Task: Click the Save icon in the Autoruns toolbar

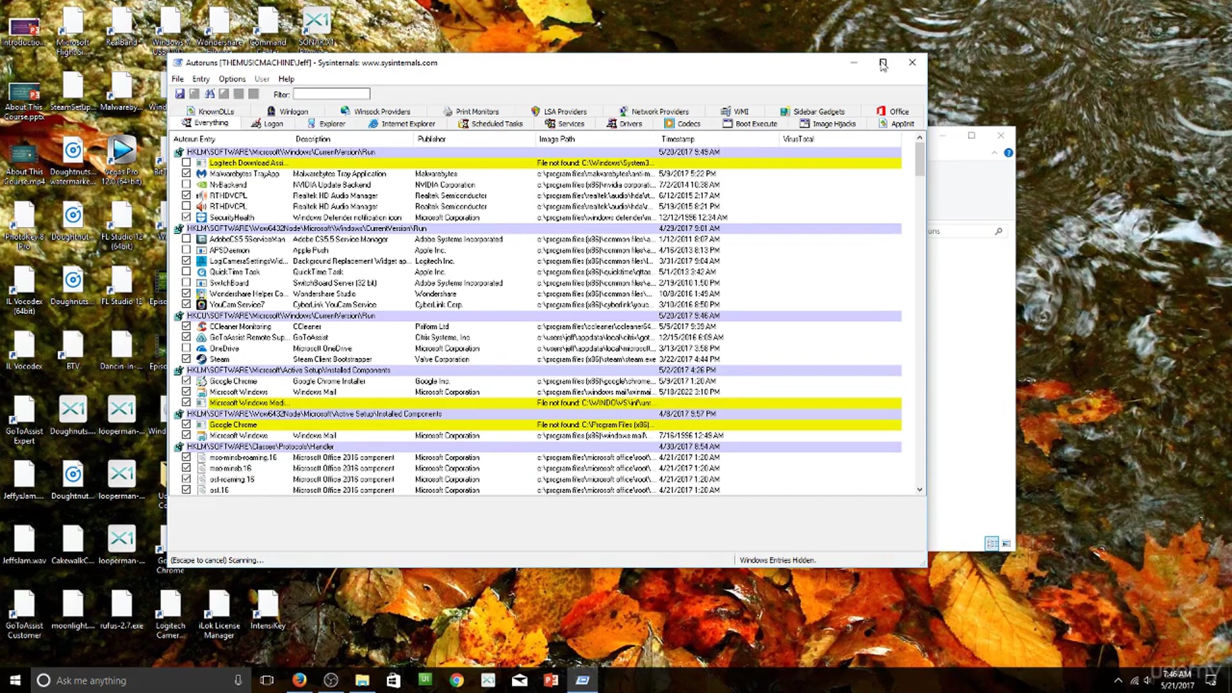Action: (180, 94)
